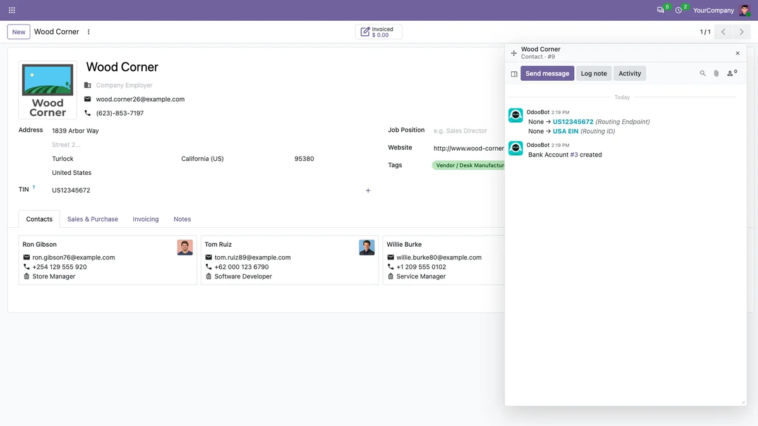
Task: Switch to the Contacts tab
Action: tap(39, 219)
